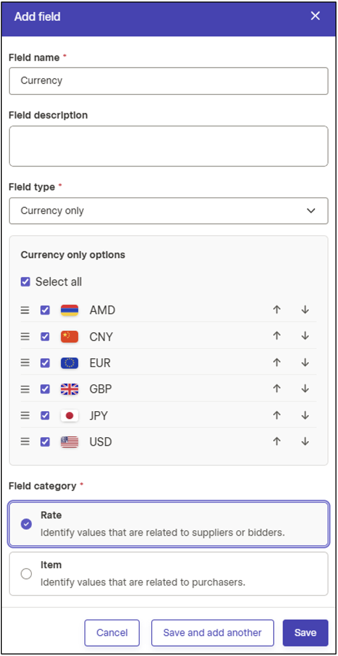
Task: Click the EUR row drag handle icon
Action: [25, 363]
